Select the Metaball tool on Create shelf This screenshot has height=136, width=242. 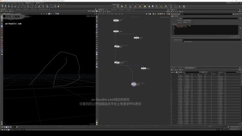click(x=55, y=6)
